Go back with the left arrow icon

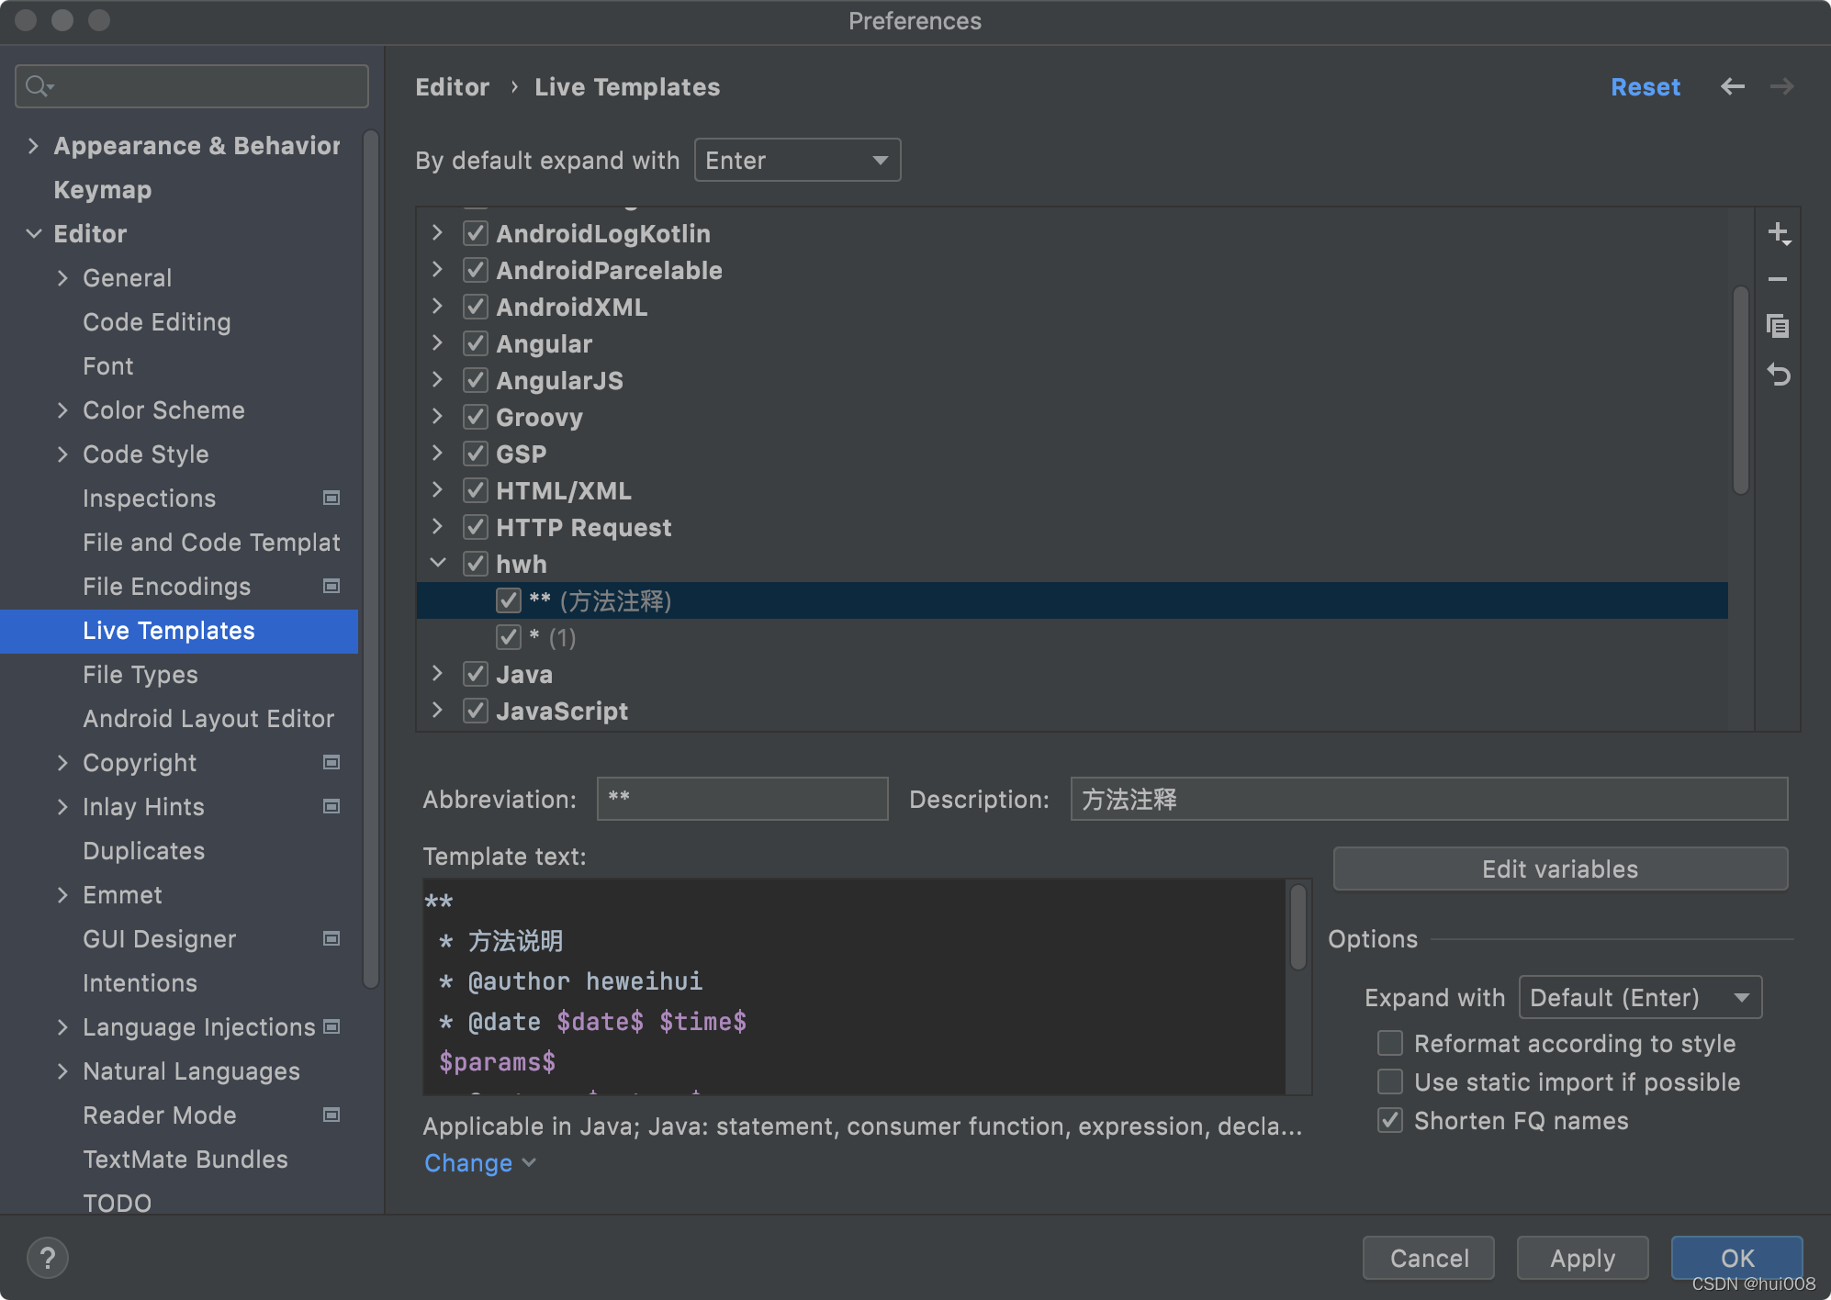click(1733, 86)
